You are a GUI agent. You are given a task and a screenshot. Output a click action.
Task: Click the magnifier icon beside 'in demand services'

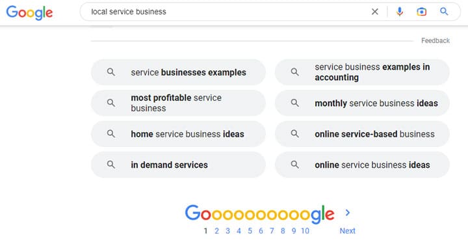click(x=111, y=165)
